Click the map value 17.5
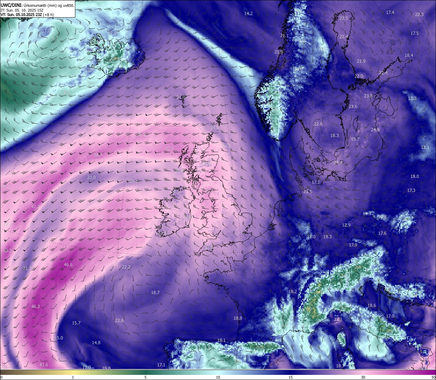Viewport: 436px width, 380px height. coord(415,33)
